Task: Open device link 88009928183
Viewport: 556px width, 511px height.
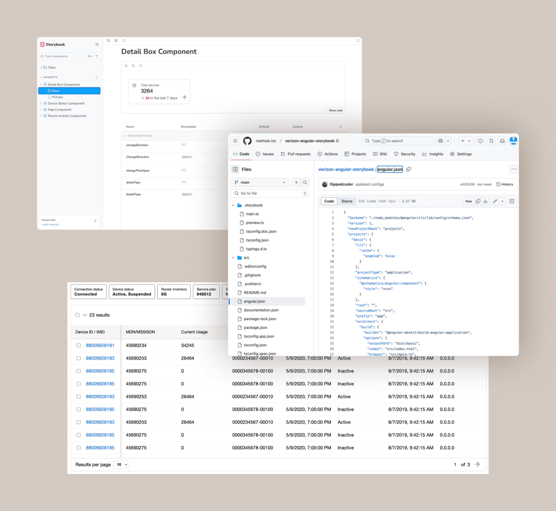Action: 100,358
